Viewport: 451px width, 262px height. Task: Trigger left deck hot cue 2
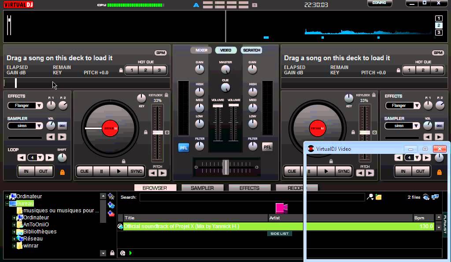tap(145, 70)
